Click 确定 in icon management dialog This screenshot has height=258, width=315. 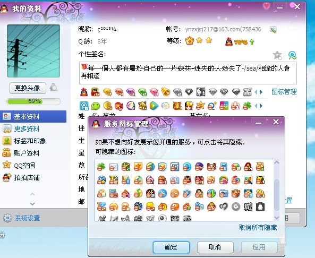click(171, 247)
